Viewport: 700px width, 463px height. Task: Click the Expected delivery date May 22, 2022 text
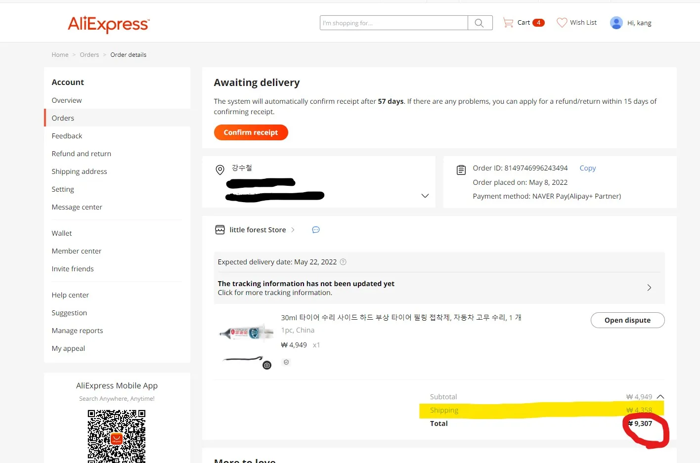click(x=277, y=262)
